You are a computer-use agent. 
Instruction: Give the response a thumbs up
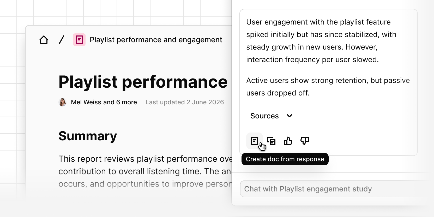click(x=288, y=141)
